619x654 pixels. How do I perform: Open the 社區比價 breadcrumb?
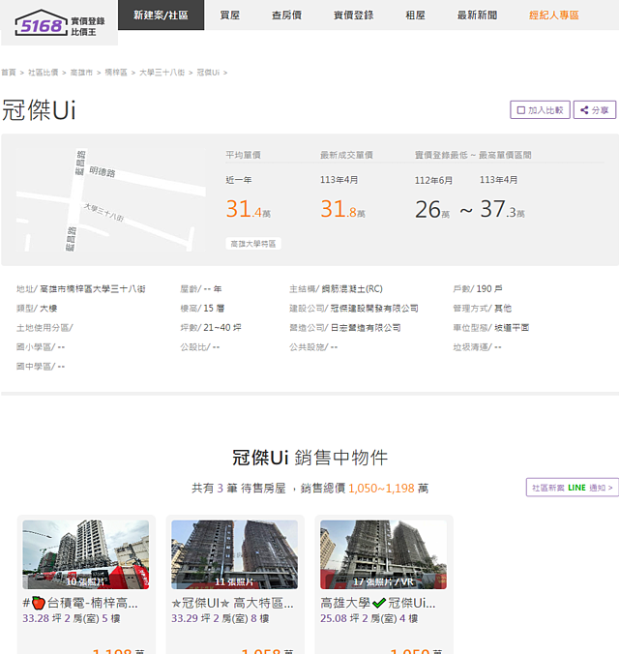(x=43, y=73)
